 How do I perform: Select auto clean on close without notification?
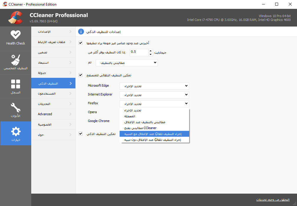154,140
